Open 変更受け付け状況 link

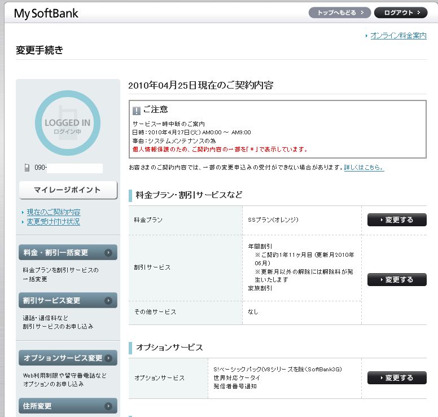pyautogui.click(x=54, y=222)
